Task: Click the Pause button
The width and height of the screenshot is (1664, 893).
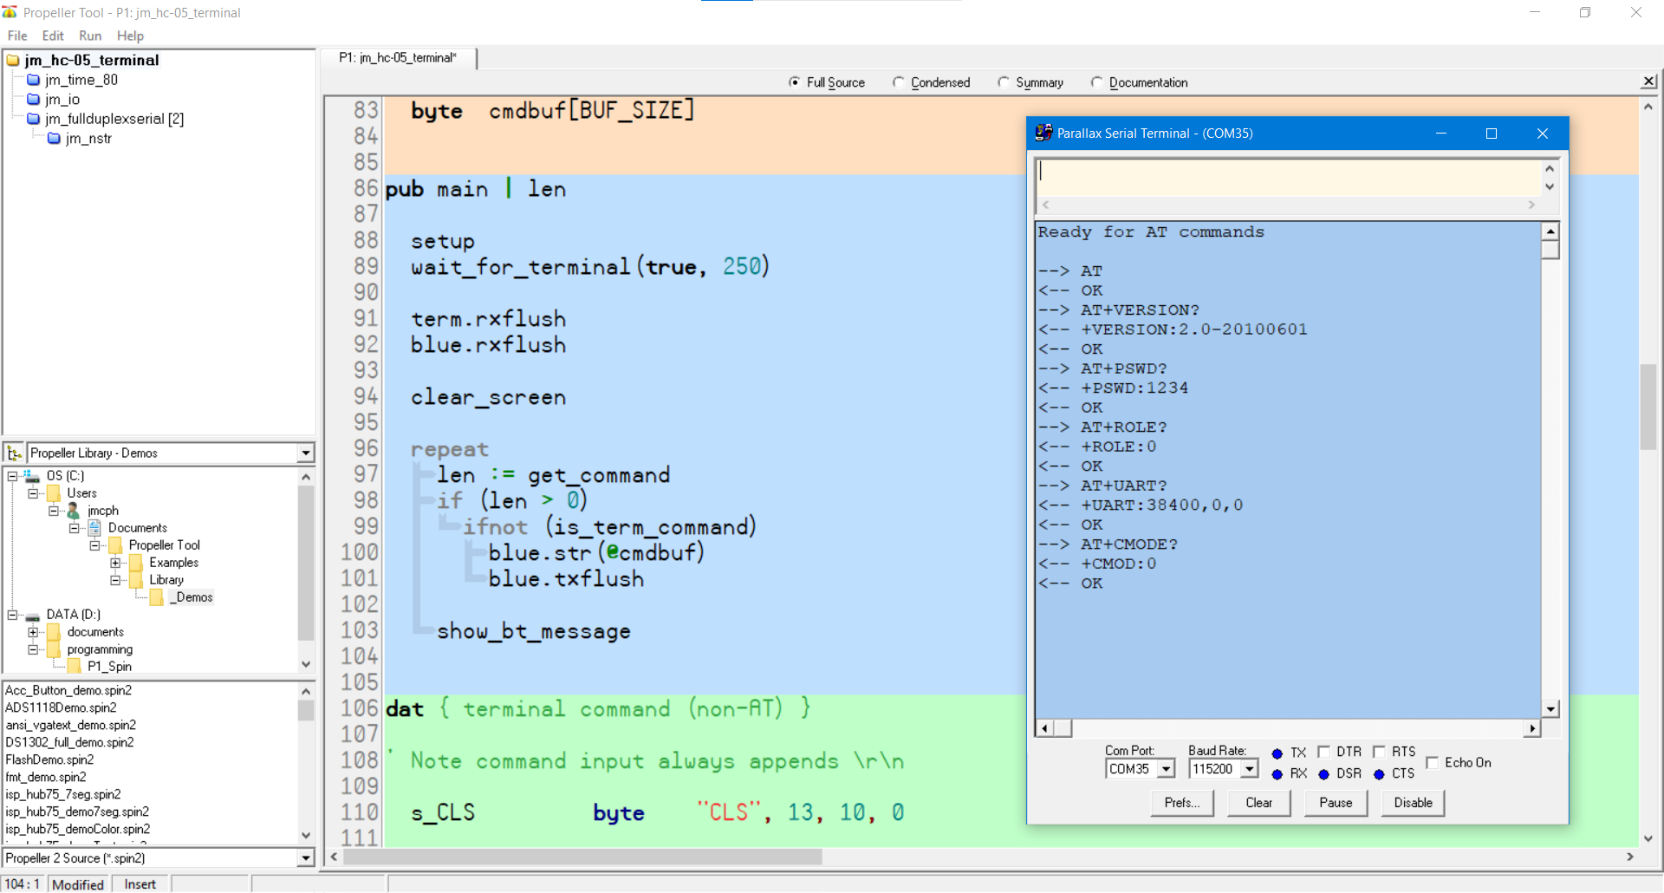Action: (x=1336, y=803)
